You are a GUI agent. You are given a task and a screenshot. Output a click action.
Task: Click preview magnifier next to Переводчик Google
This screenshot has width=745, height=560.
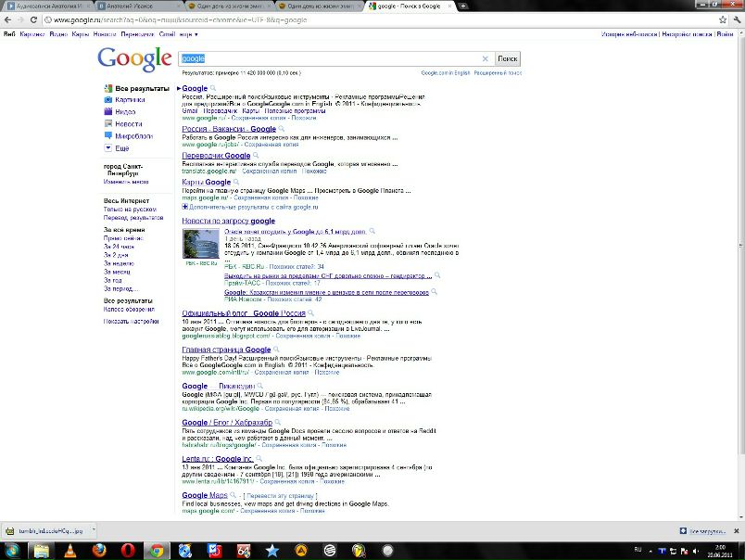(257, 156)
